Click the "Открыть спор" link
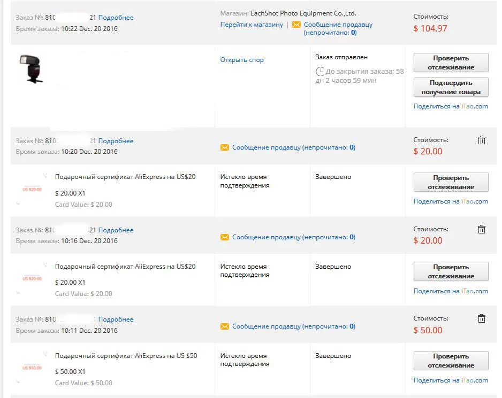This screenshot has height=398, width=502. [x=242, y=60]
